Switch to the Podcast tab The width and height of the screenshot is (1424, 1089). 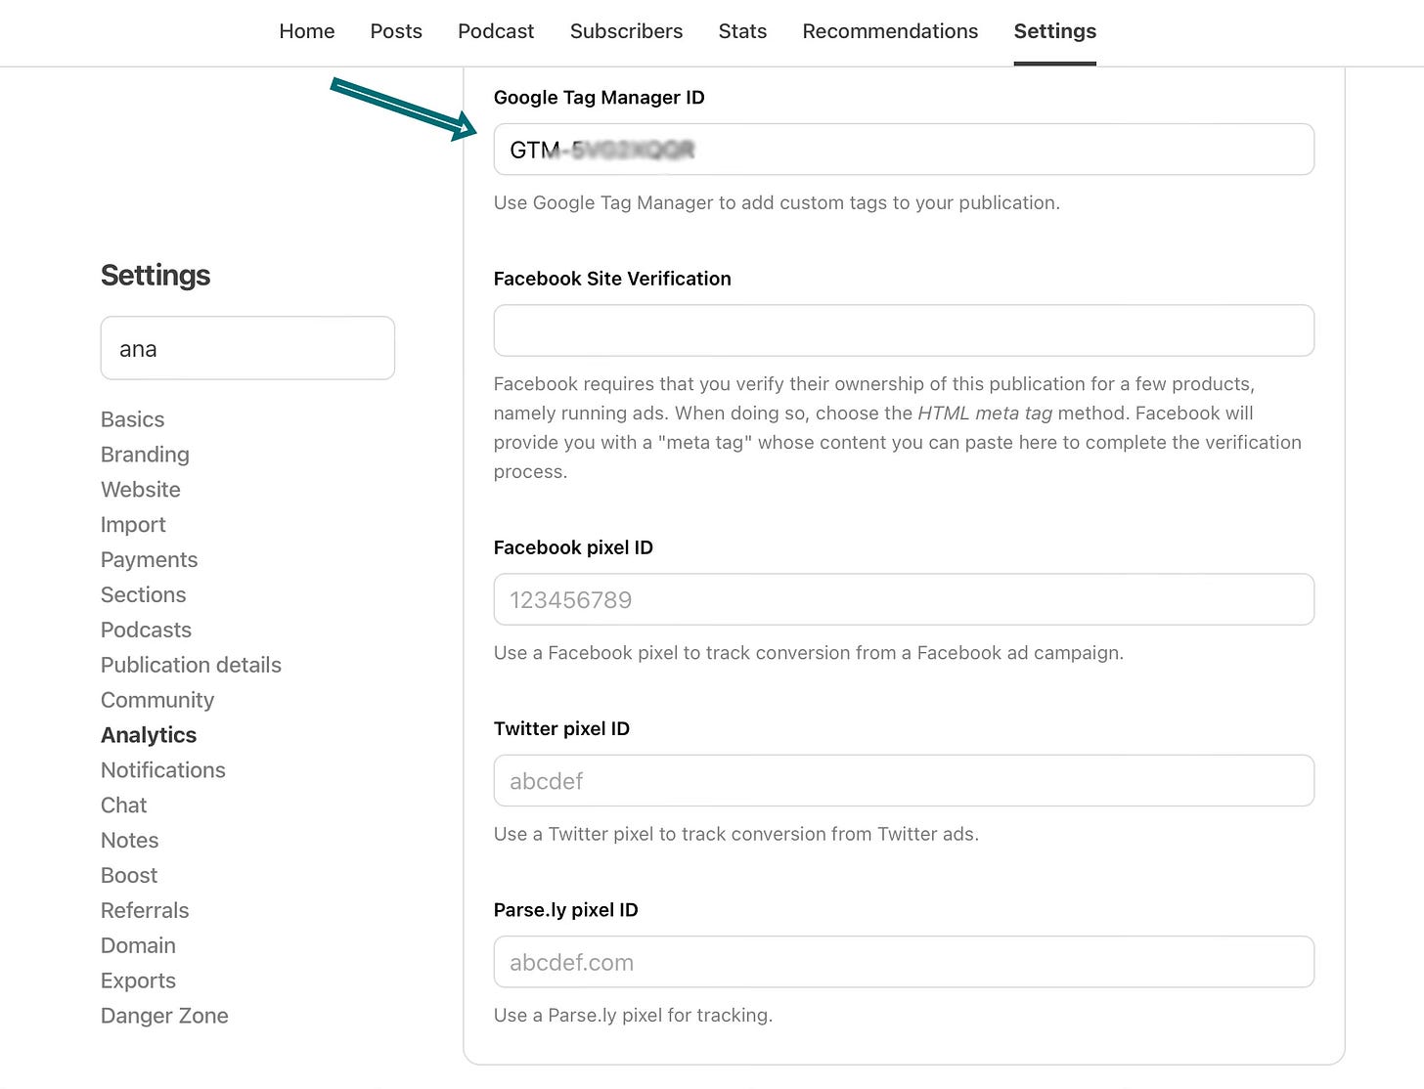[x=495, y=31]
